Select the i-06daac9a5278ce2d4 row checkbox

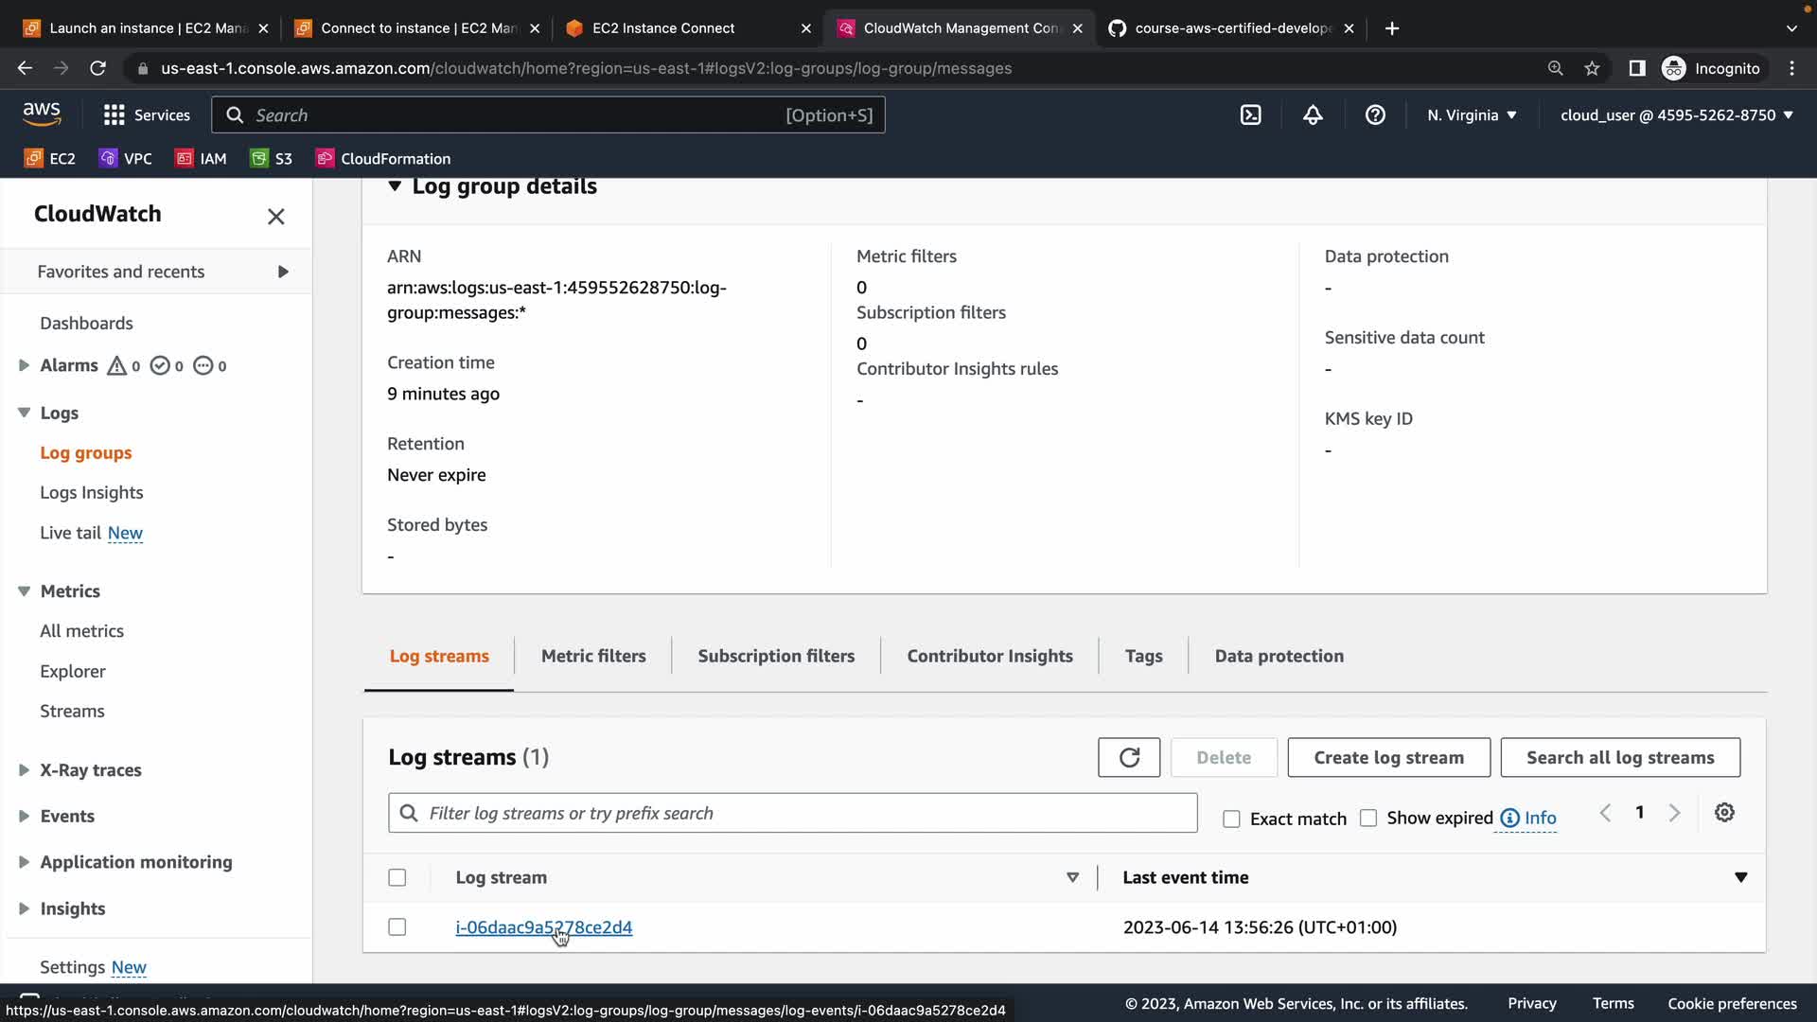coord(397,927)
